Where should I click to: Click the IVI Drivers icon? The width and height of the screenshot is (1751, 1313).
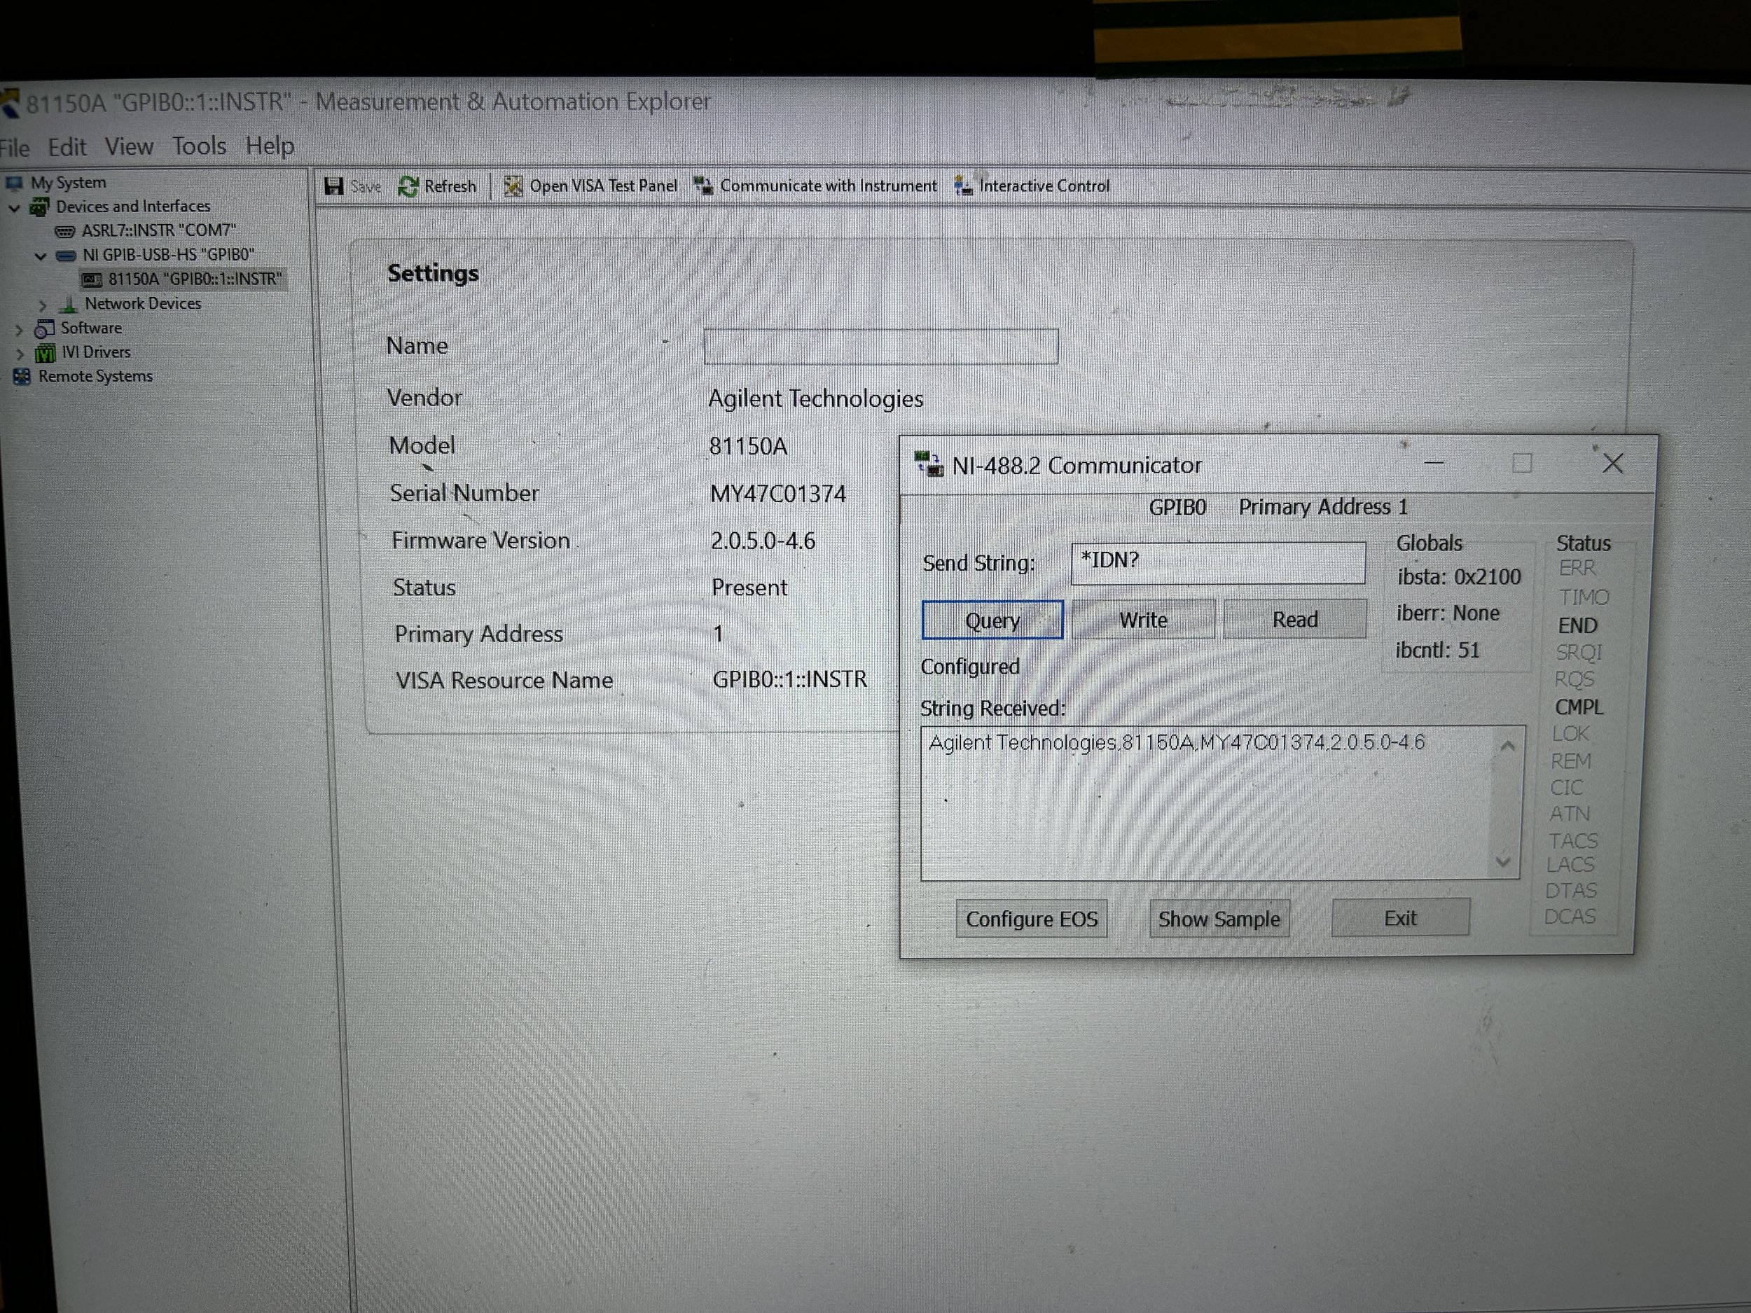tap(46, 353)
